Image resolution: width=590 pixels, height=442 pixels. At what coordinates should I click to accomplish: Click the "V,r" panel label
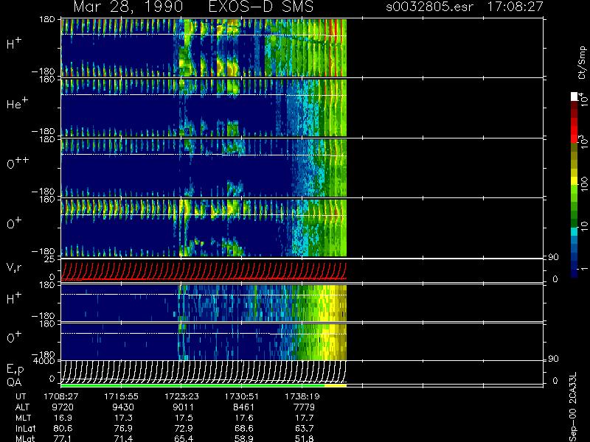point(14,267)
